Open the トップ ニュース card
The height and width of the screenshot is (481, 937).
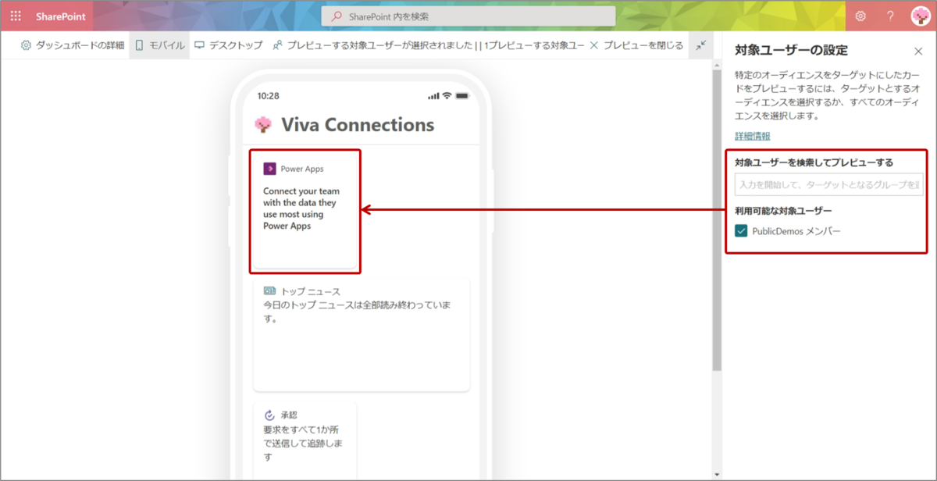(362, 333)
